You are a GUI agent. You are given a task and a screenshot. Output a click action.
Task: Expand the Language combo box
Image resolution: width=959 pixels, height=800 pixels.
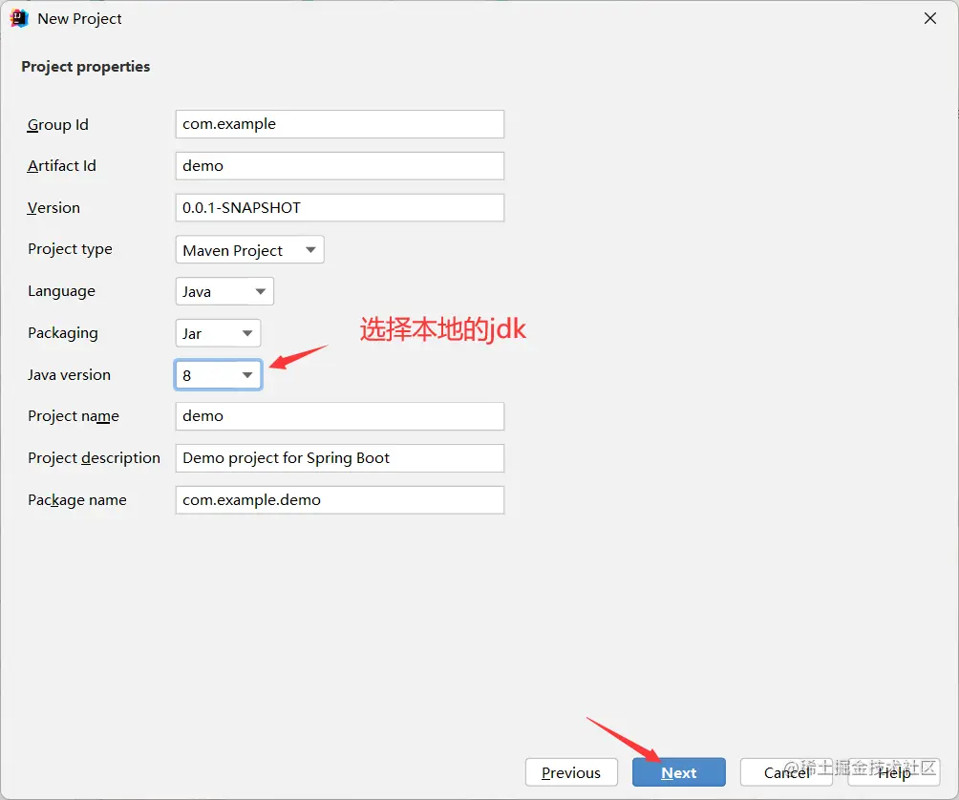(x=224, y=291)
